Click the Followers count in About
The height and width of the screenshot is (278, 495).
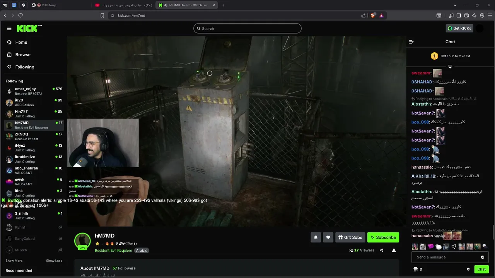pos(124,268)
